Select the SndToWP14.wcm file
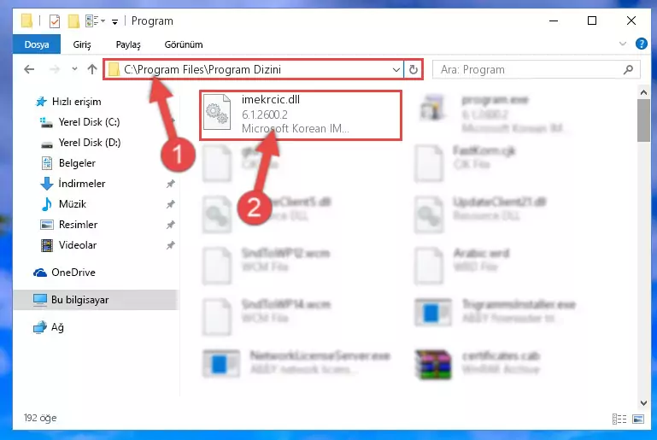The height and width of the screenshot is (440, 657). click(x=267, y=316)
